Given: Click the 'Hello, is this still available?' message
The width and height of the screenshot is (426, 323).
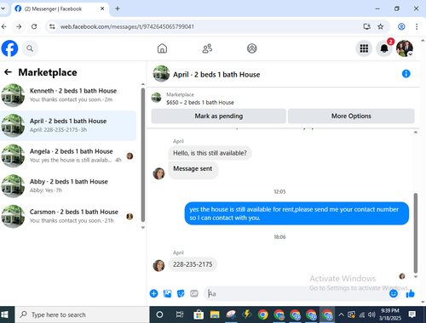Looking at the screenshot, I should coord(210,153).
